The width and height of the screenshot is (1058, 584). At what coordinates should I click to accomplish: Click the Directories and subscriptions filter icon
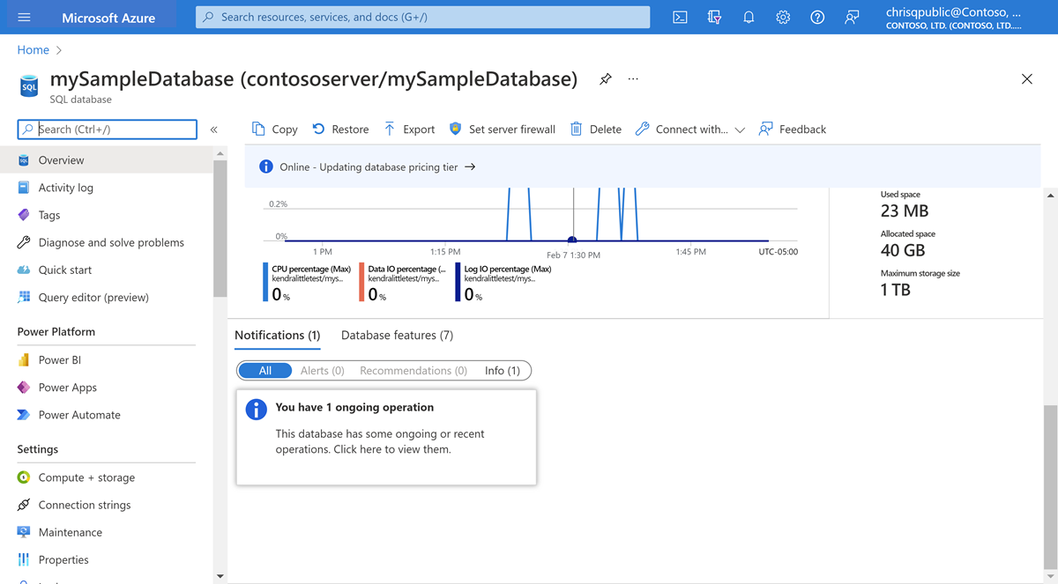(714, 18)
